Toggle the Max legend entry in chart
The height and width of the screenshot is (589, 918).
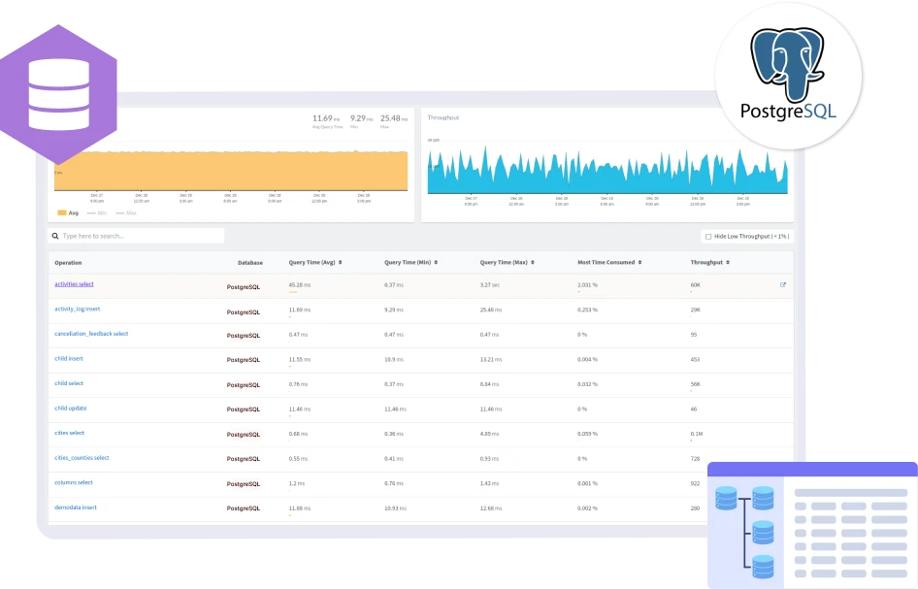pyautogui.click(x=126, y=213)
